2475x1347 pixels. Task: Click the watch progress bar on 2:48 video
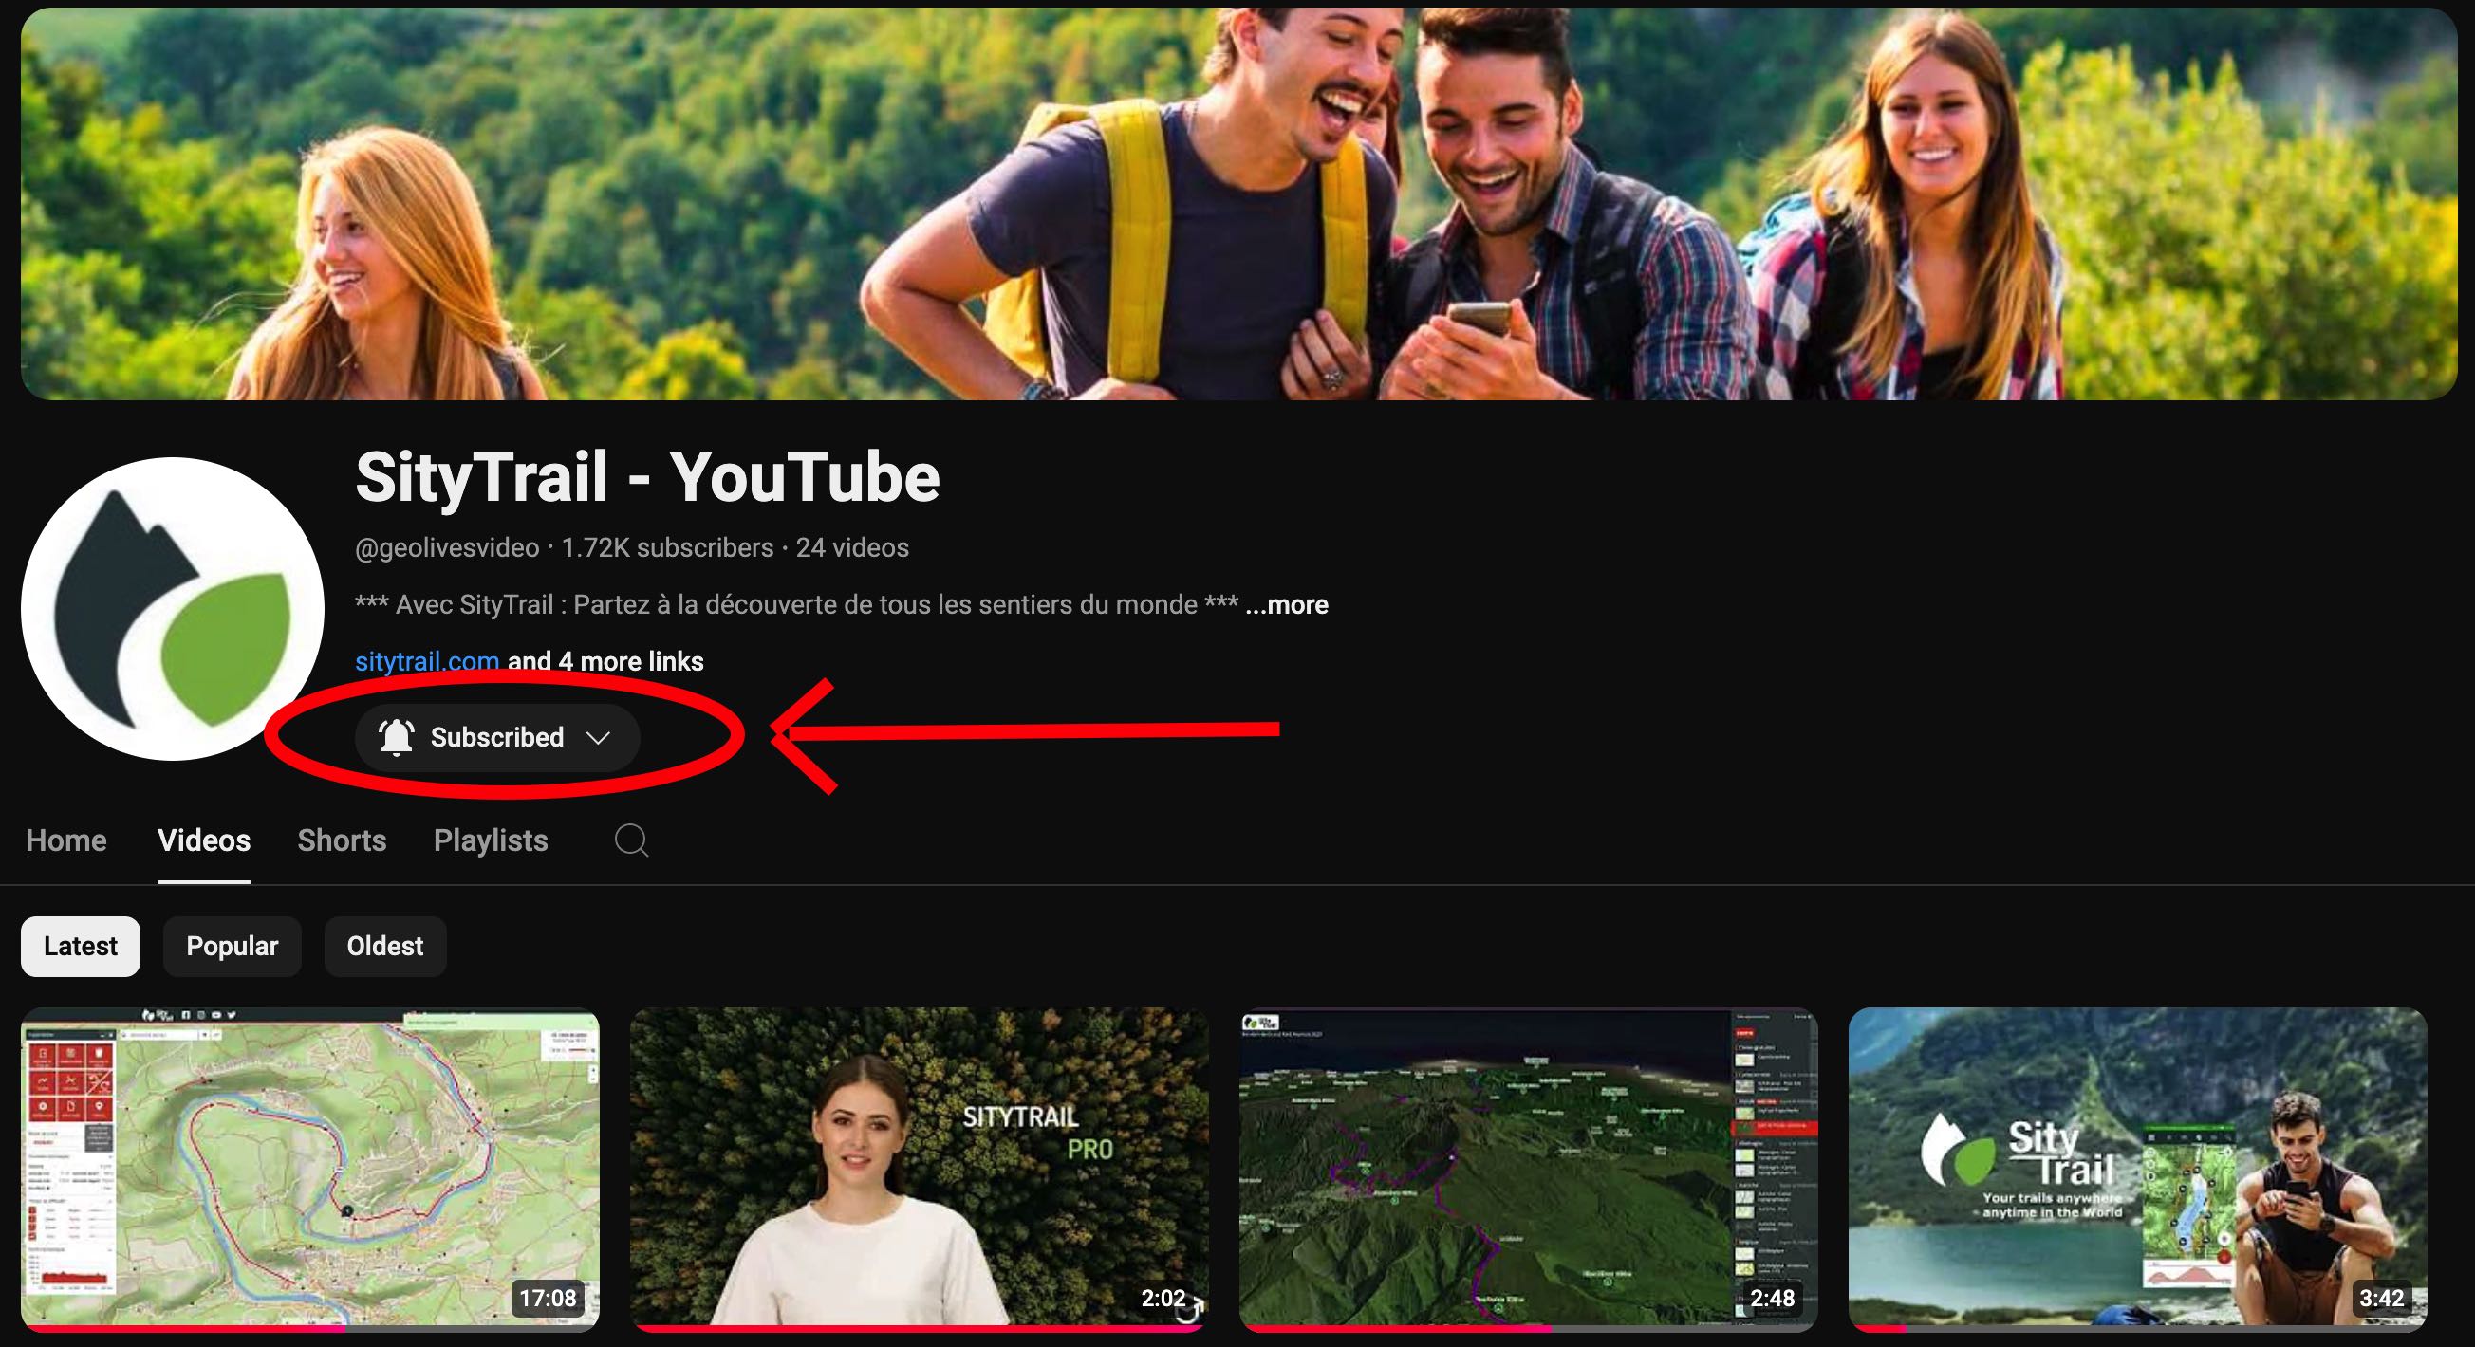pos(1529,1328)
